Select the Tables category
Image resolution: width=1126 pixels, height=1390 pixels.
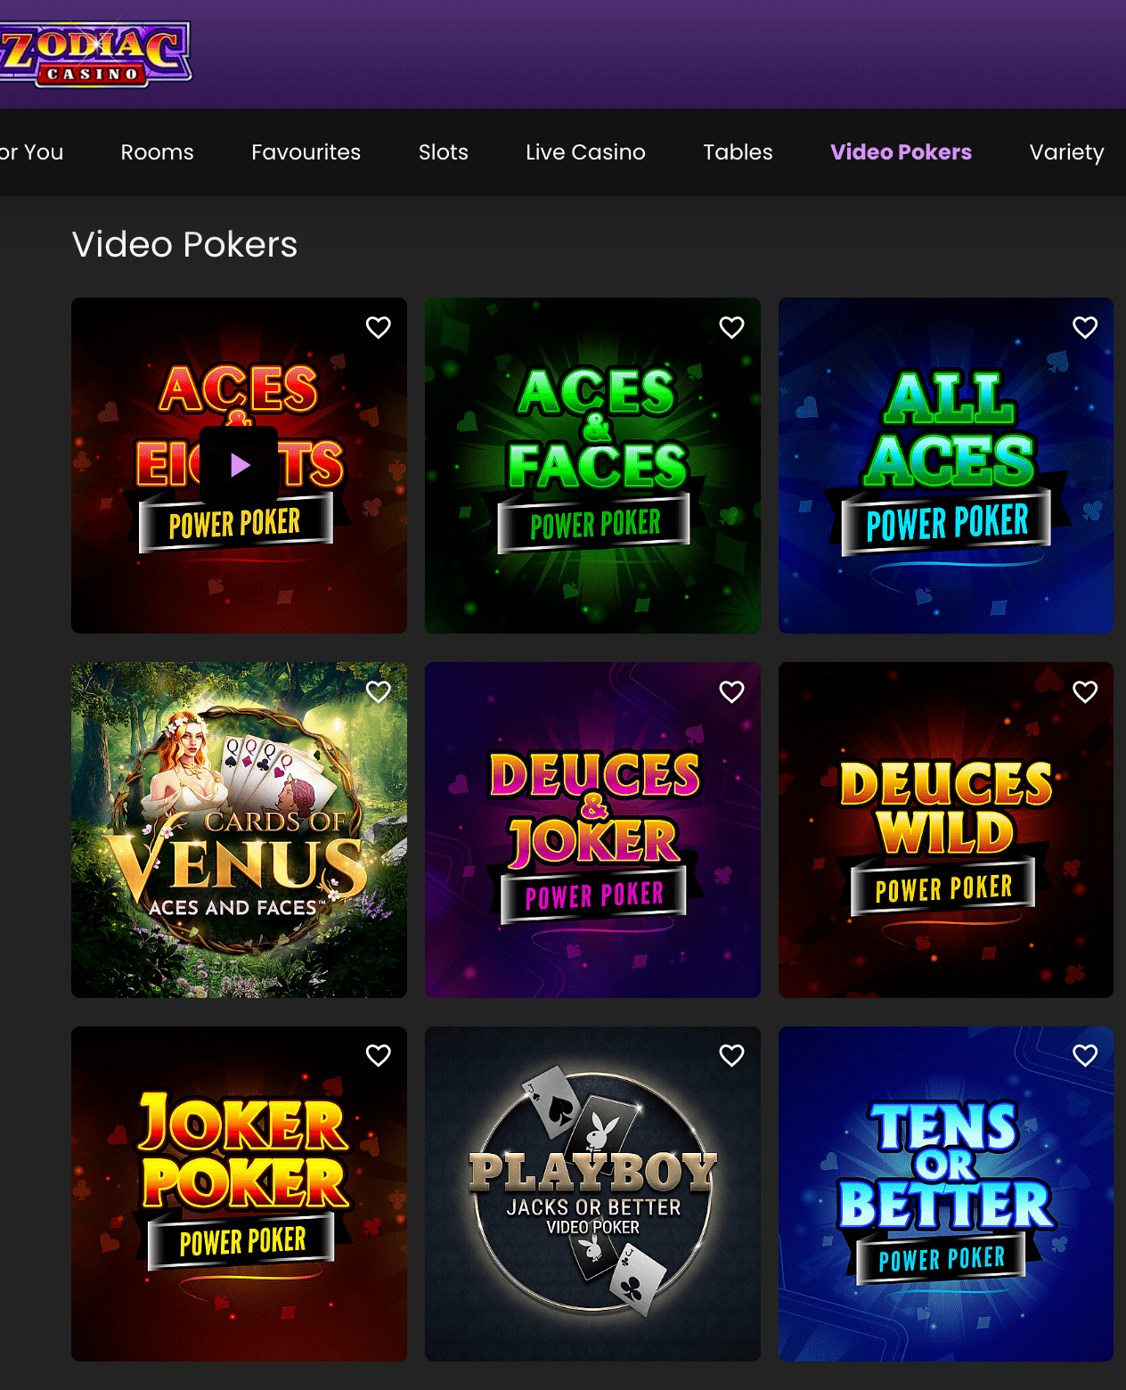pos(737,151)
